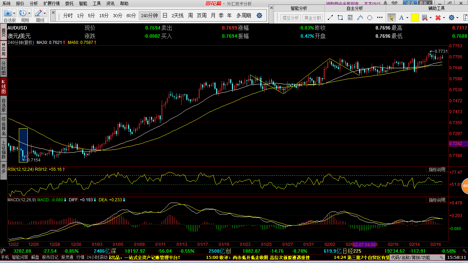Switch chart to 15分 period
The height and width of the screenshot is (263, 468).
coord(104,16)
